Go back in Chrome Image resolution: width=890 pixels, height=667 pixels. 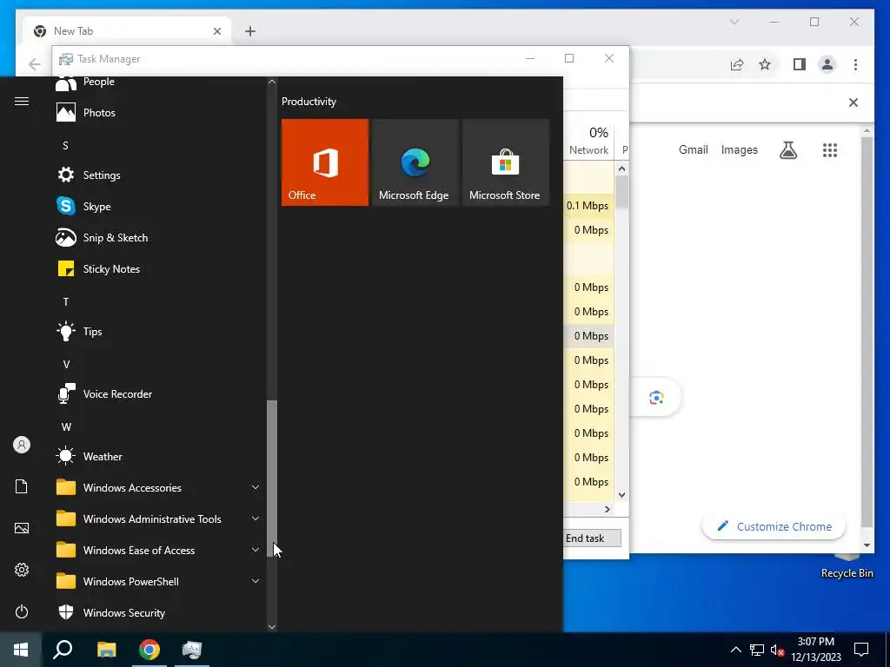[x=34, y=64]
